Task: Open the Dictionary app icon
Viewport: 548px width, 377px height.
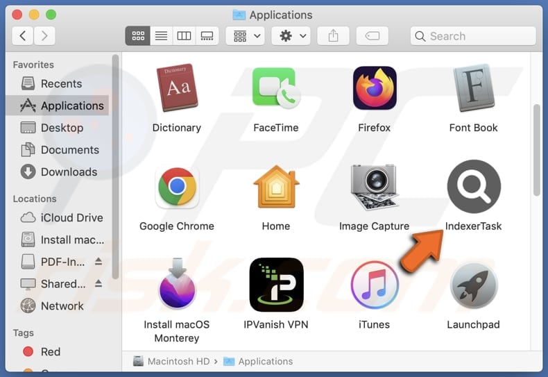Action: pos(177,87)
